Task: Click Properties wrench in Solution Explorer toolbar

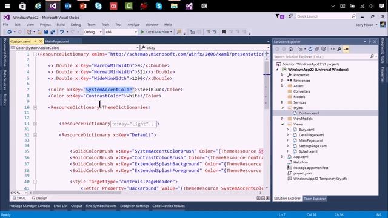Action: pos(339,49)
